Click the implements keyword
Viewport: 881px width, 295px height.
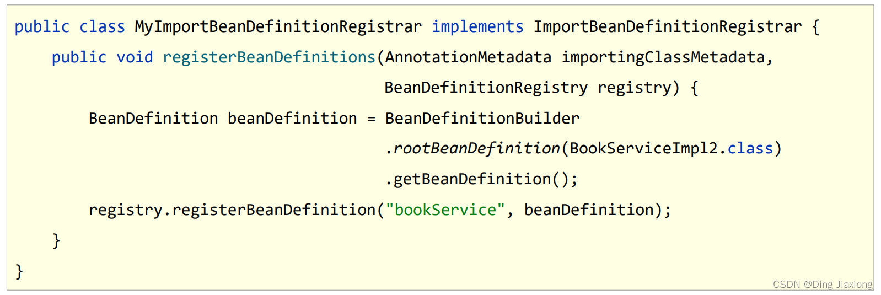(477, 26)
